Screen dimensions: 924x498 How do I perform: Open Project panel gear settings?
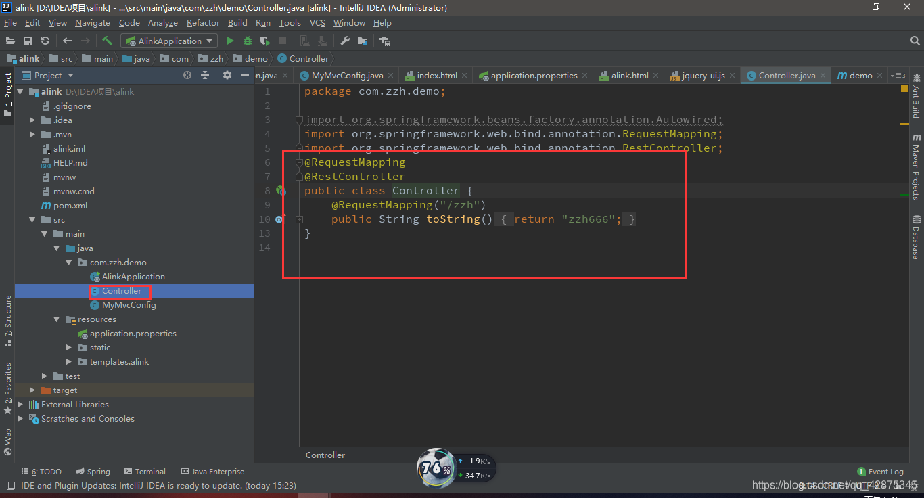[x=227, y=75]
